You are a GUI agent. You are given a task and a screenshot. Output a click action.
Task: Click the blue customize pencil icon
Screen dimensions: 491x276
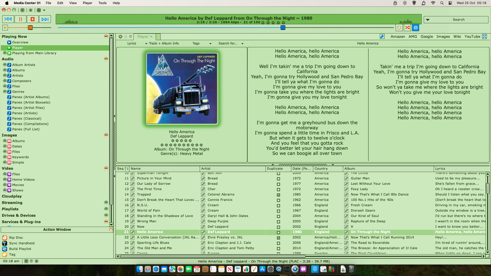coord(382,37)
